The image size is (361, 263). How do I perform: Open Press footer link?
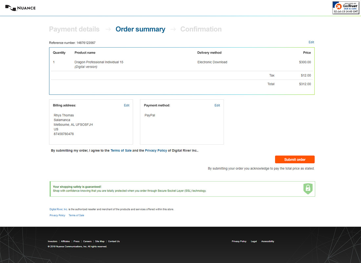pos(76,241)
